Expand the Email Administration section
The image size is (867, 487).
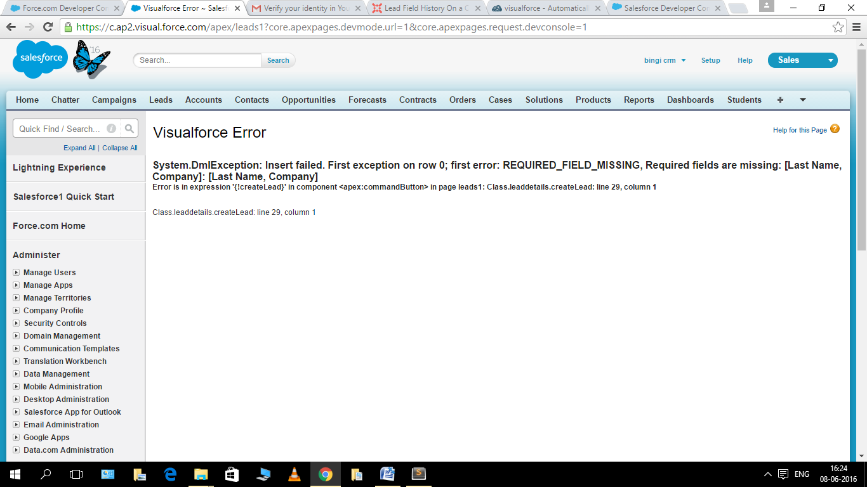(17, 425)
